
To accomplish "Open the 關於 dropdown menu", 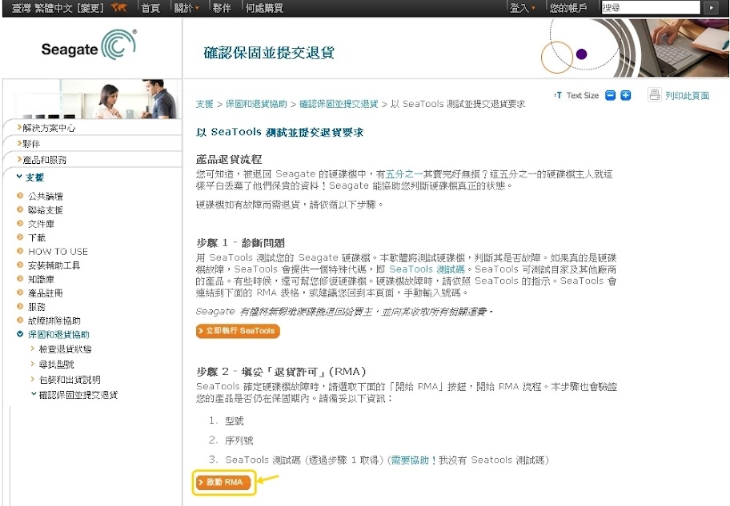I will [187, 8].
